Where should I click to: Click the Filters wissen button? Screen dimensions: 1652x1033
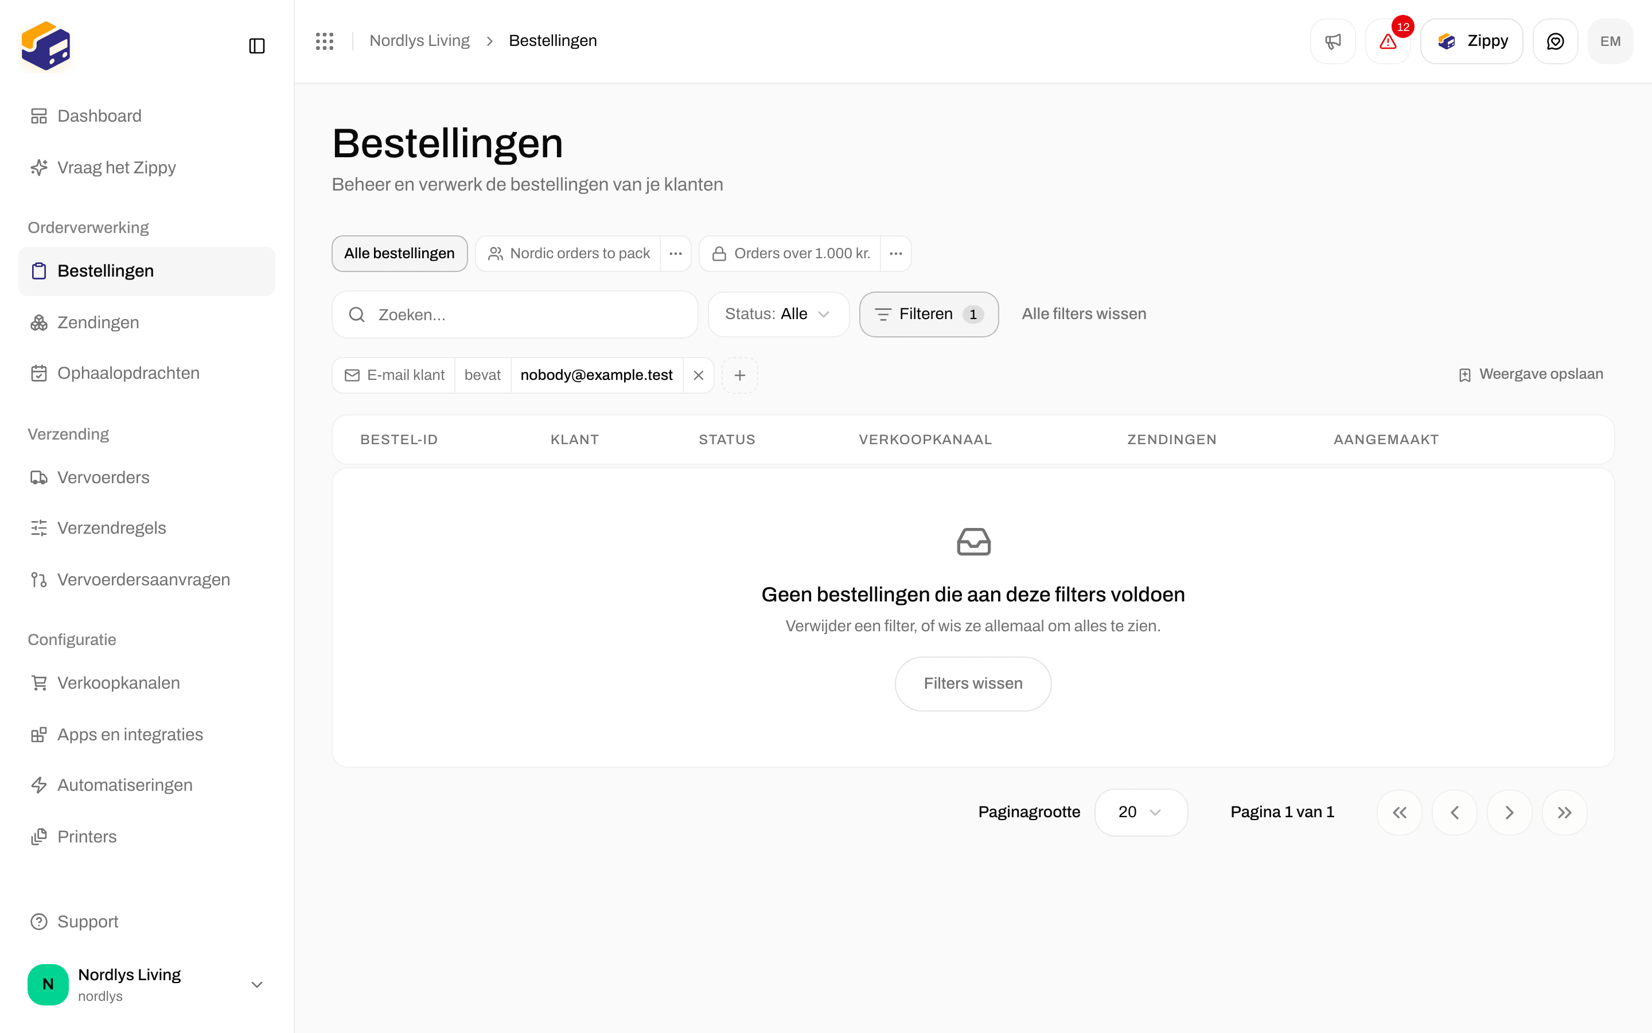[973, 684]
